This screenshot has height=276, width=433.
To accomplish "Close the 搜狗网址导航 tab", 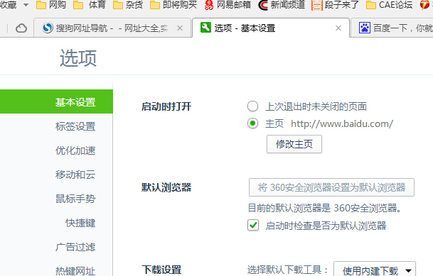I will [180, 28].
